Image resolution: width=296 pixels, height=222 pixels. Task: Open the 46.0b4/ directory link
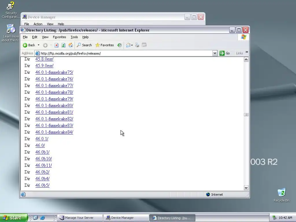42,179
